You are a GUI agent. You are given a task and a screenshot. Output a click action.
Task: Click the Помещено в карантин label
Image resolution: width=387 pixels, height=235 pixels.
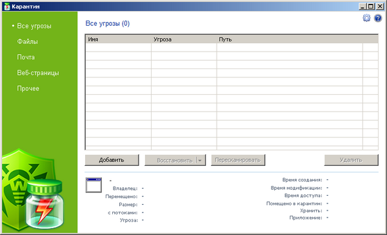294,203
